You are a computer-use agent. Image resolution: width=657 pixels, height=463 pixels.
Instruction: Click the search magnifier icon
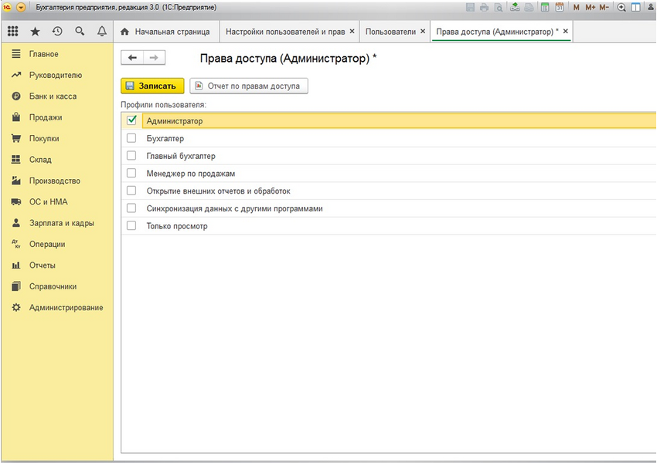tap(80, 32)
